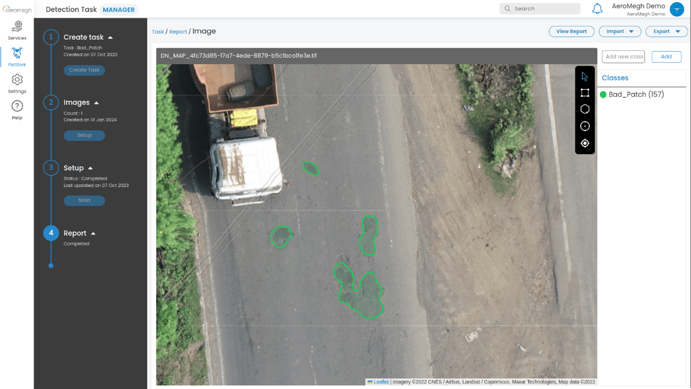
Task: Collapse the Images step section
Action: click(x=97, y=103)
